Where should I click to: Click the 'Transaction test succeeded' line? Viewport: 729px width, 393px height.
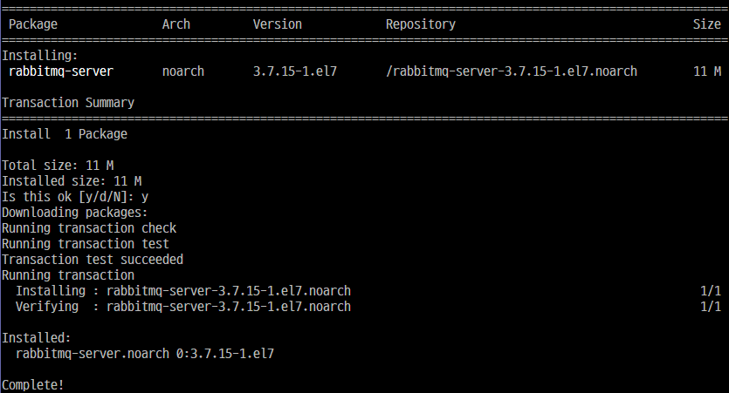click(x=93, y=260)
